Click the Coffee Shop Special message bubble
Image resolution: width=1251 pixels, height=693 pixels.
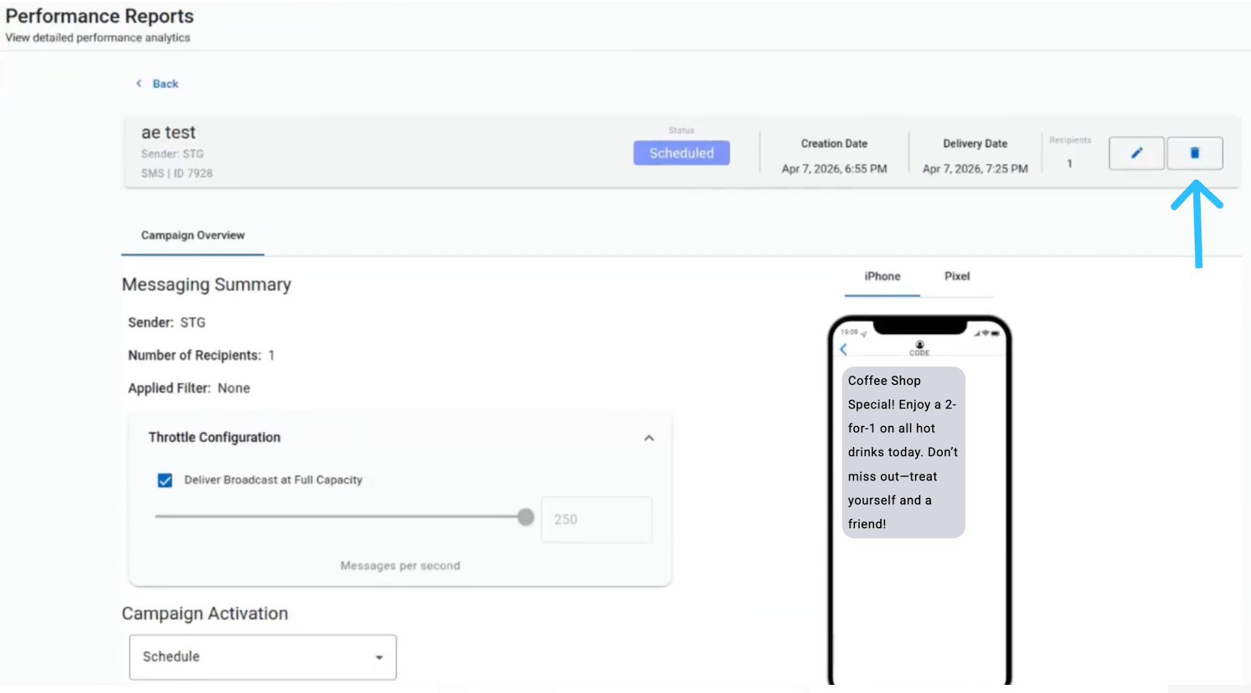(x=903, y=452)
